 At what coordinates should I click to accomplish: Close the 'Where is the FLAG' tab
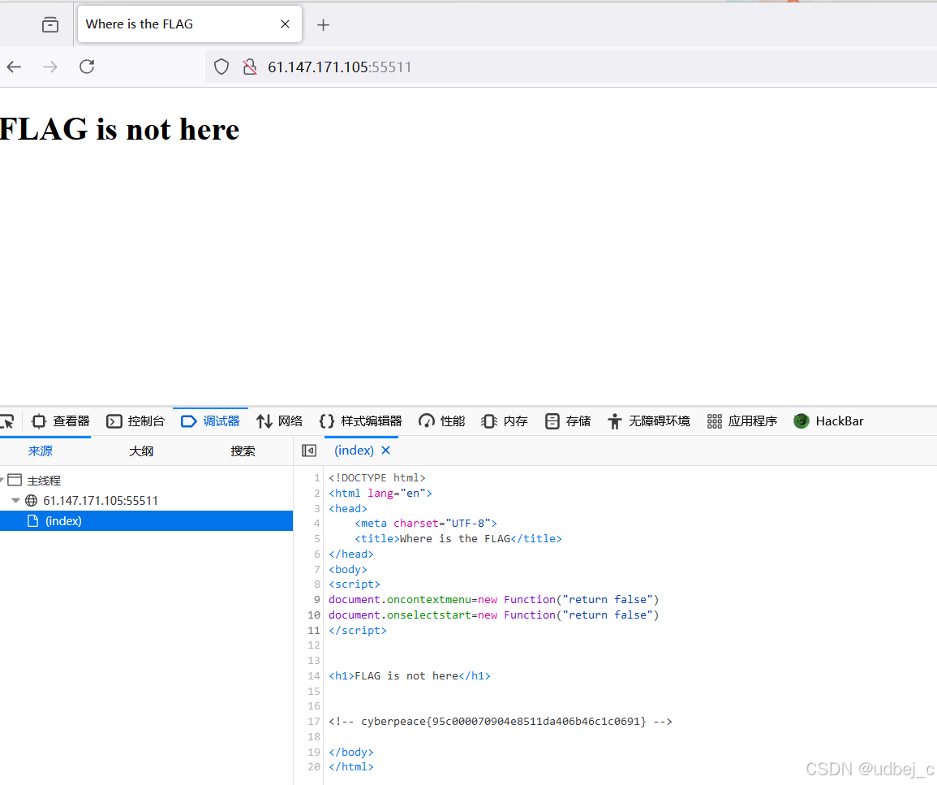click(x=285, y=24)
